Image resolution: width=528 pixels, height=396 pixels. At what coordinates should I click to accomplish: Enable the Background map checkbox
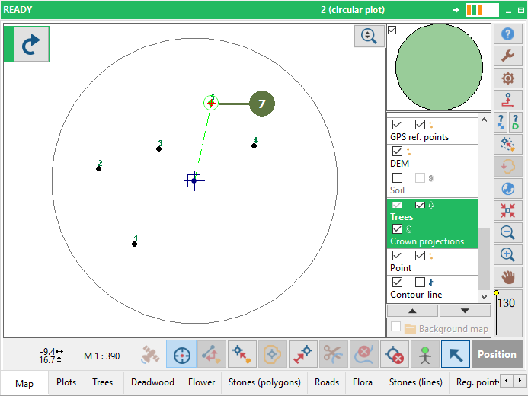(x=396, y=327)
